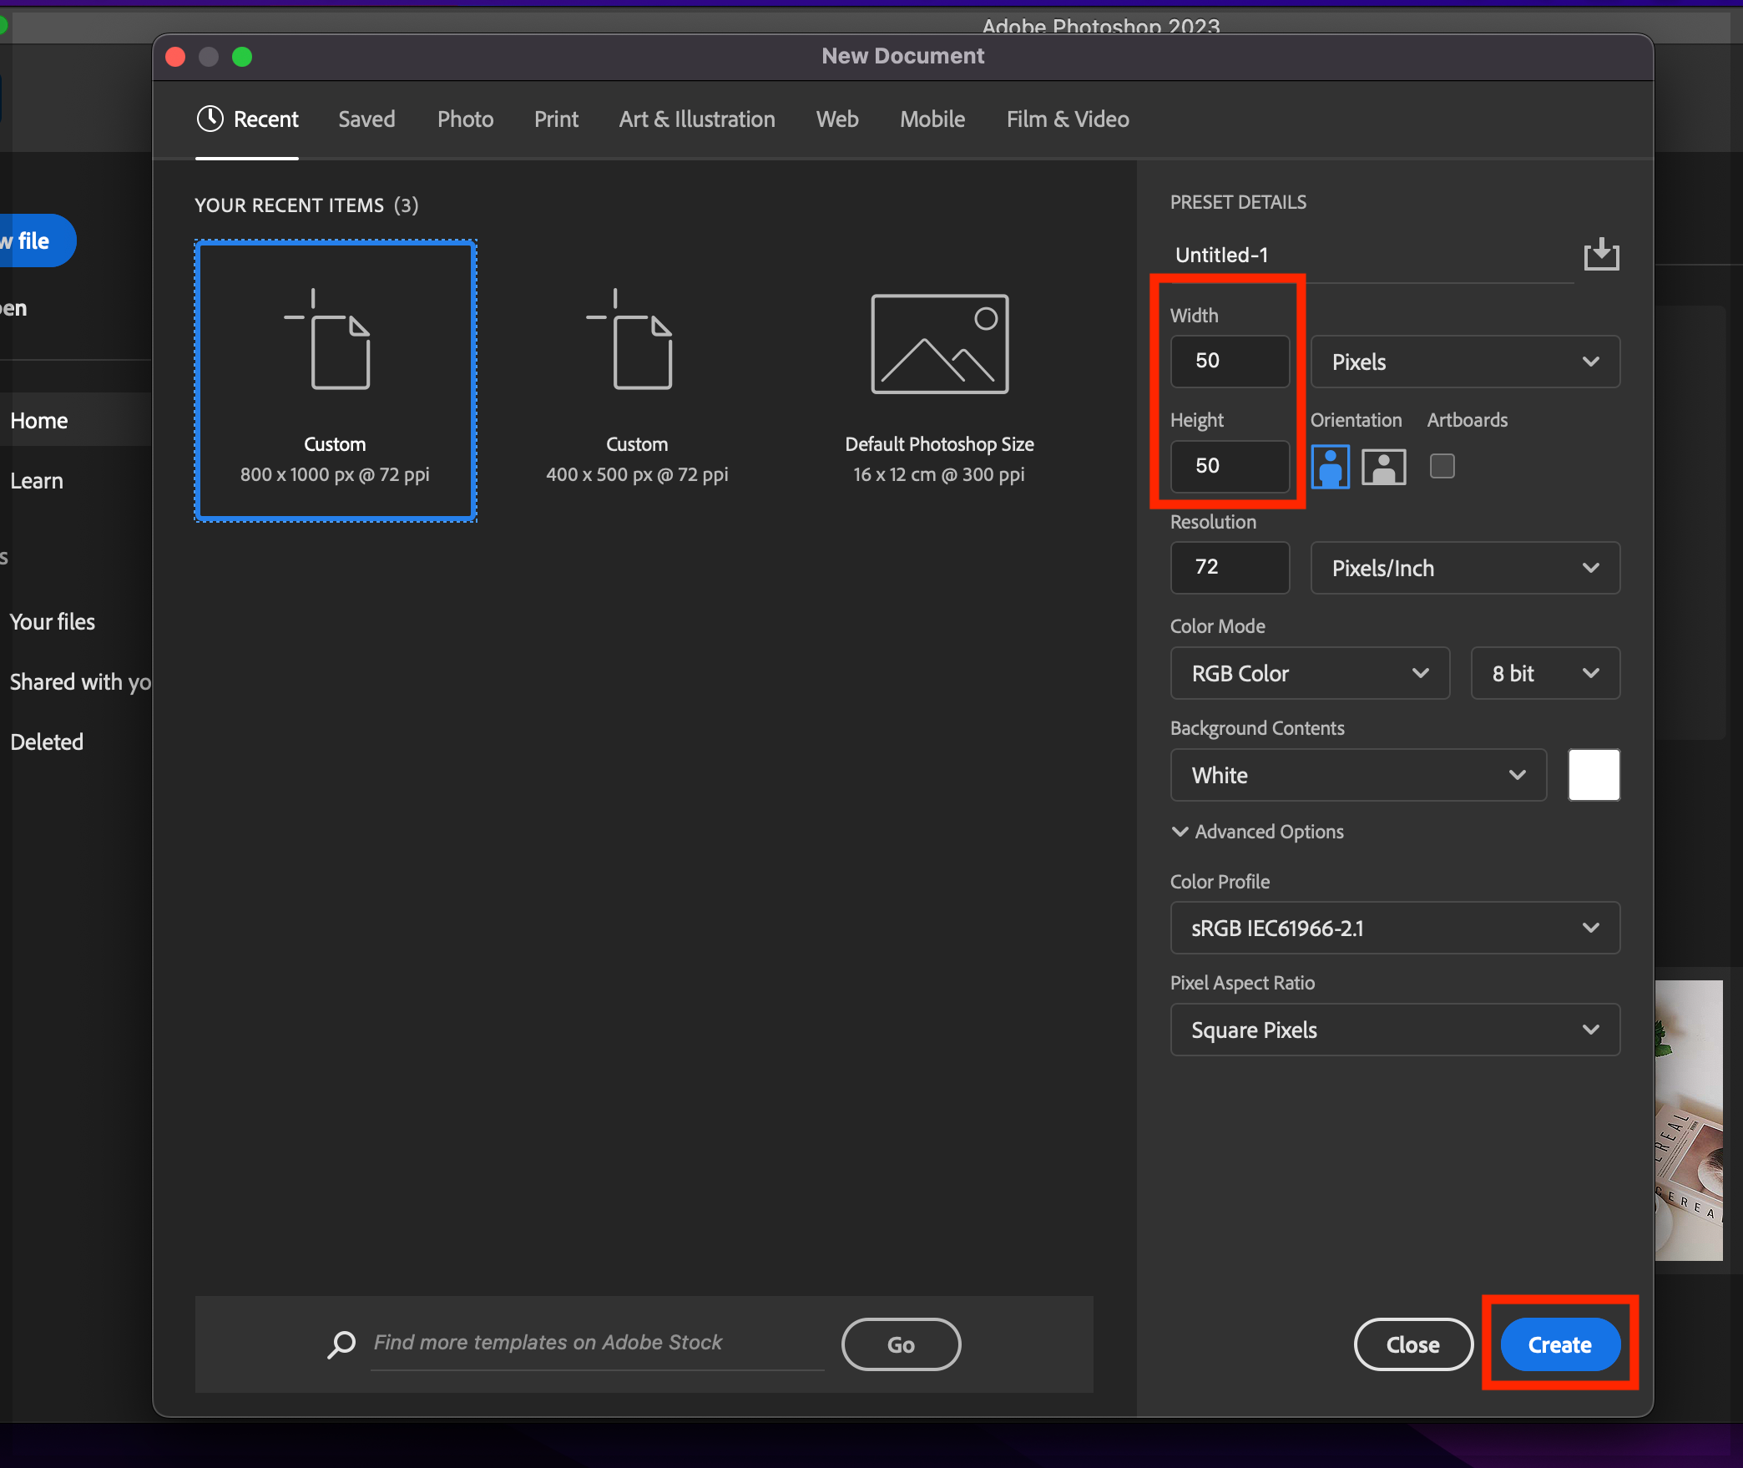Image resolution: width=1743 pixels, height=1468 pixels.
Task: Open the RGB Color mode dropdown
Action: pos(1309,673)
